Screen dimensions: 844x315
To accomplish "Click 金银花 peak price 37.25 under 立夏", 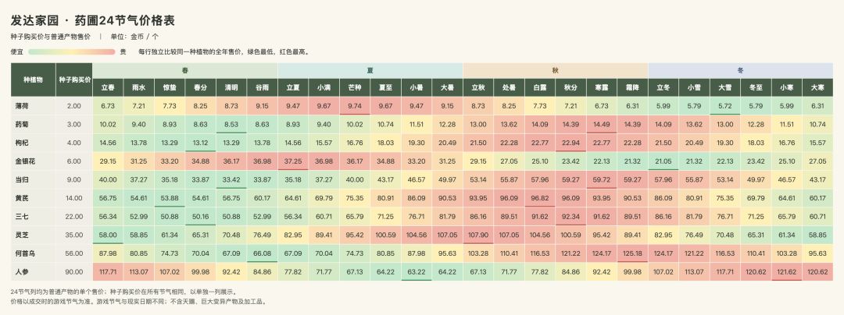I will click(x=293, y=161).
